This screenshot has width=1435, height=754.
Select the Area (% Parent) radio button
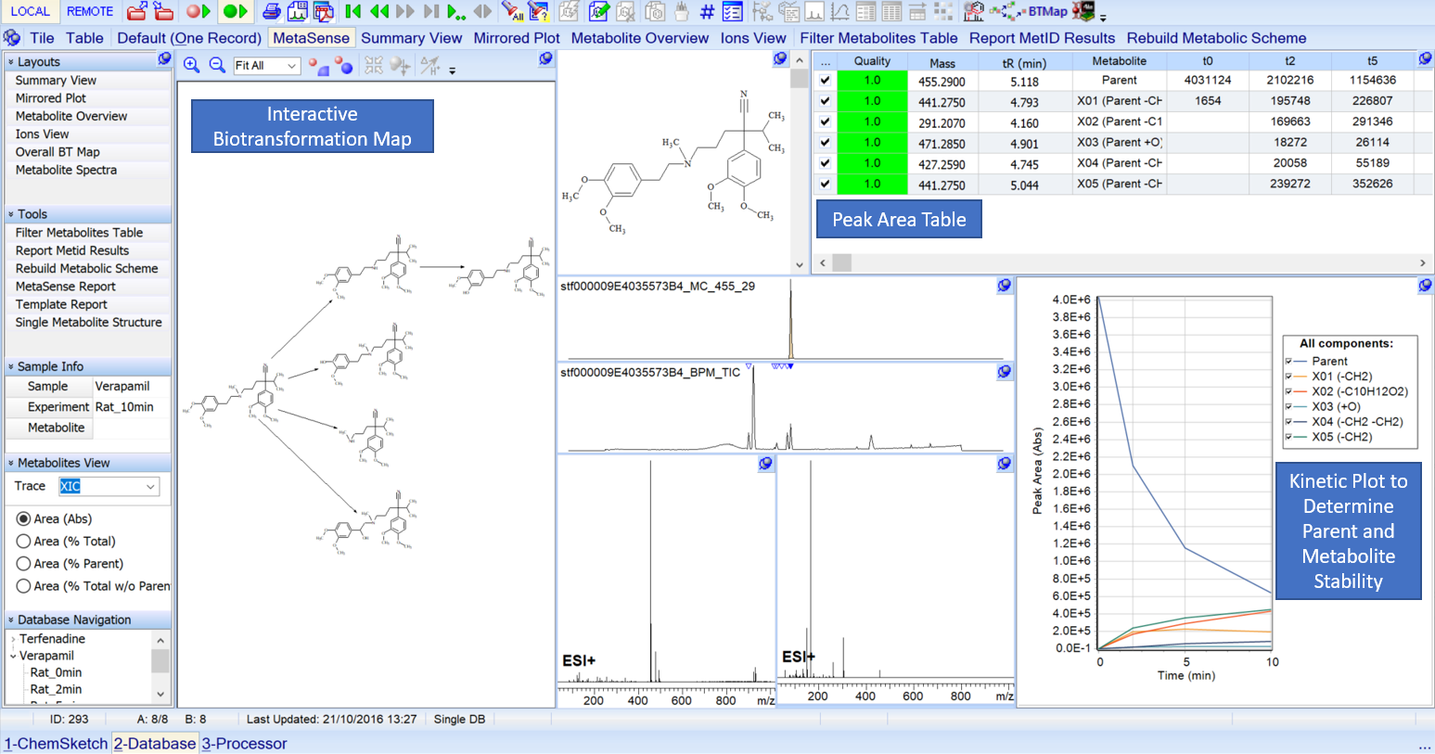(24, 564)
